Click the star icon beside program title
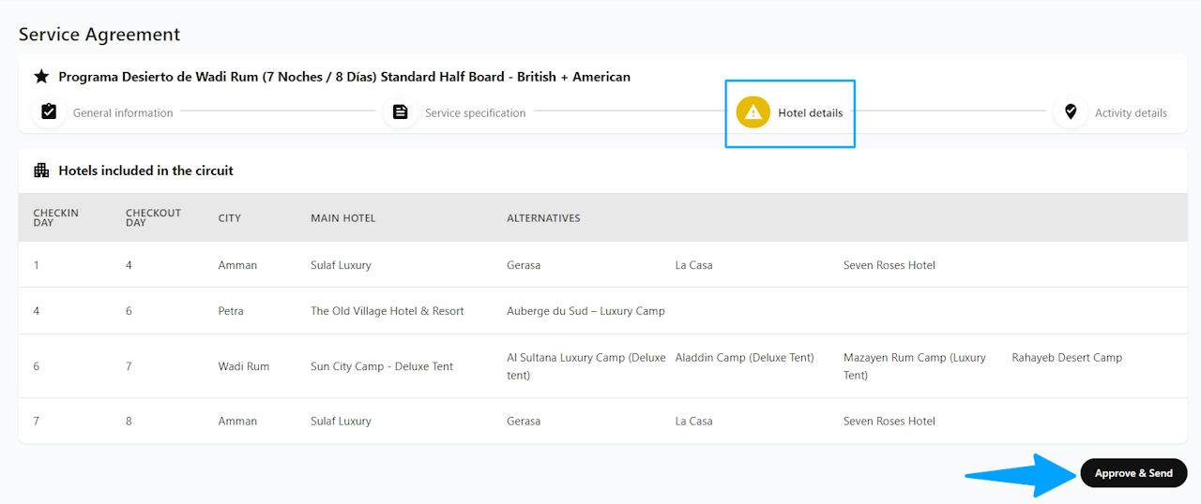Viewport: 1201px width, 504px height. point(41,77)
